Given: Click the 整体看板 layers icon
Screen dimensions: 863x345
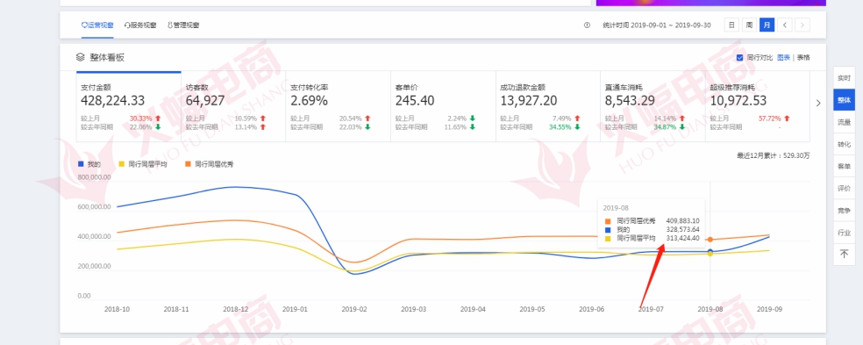Looking at the screenshot, I should tap(81, 57).
